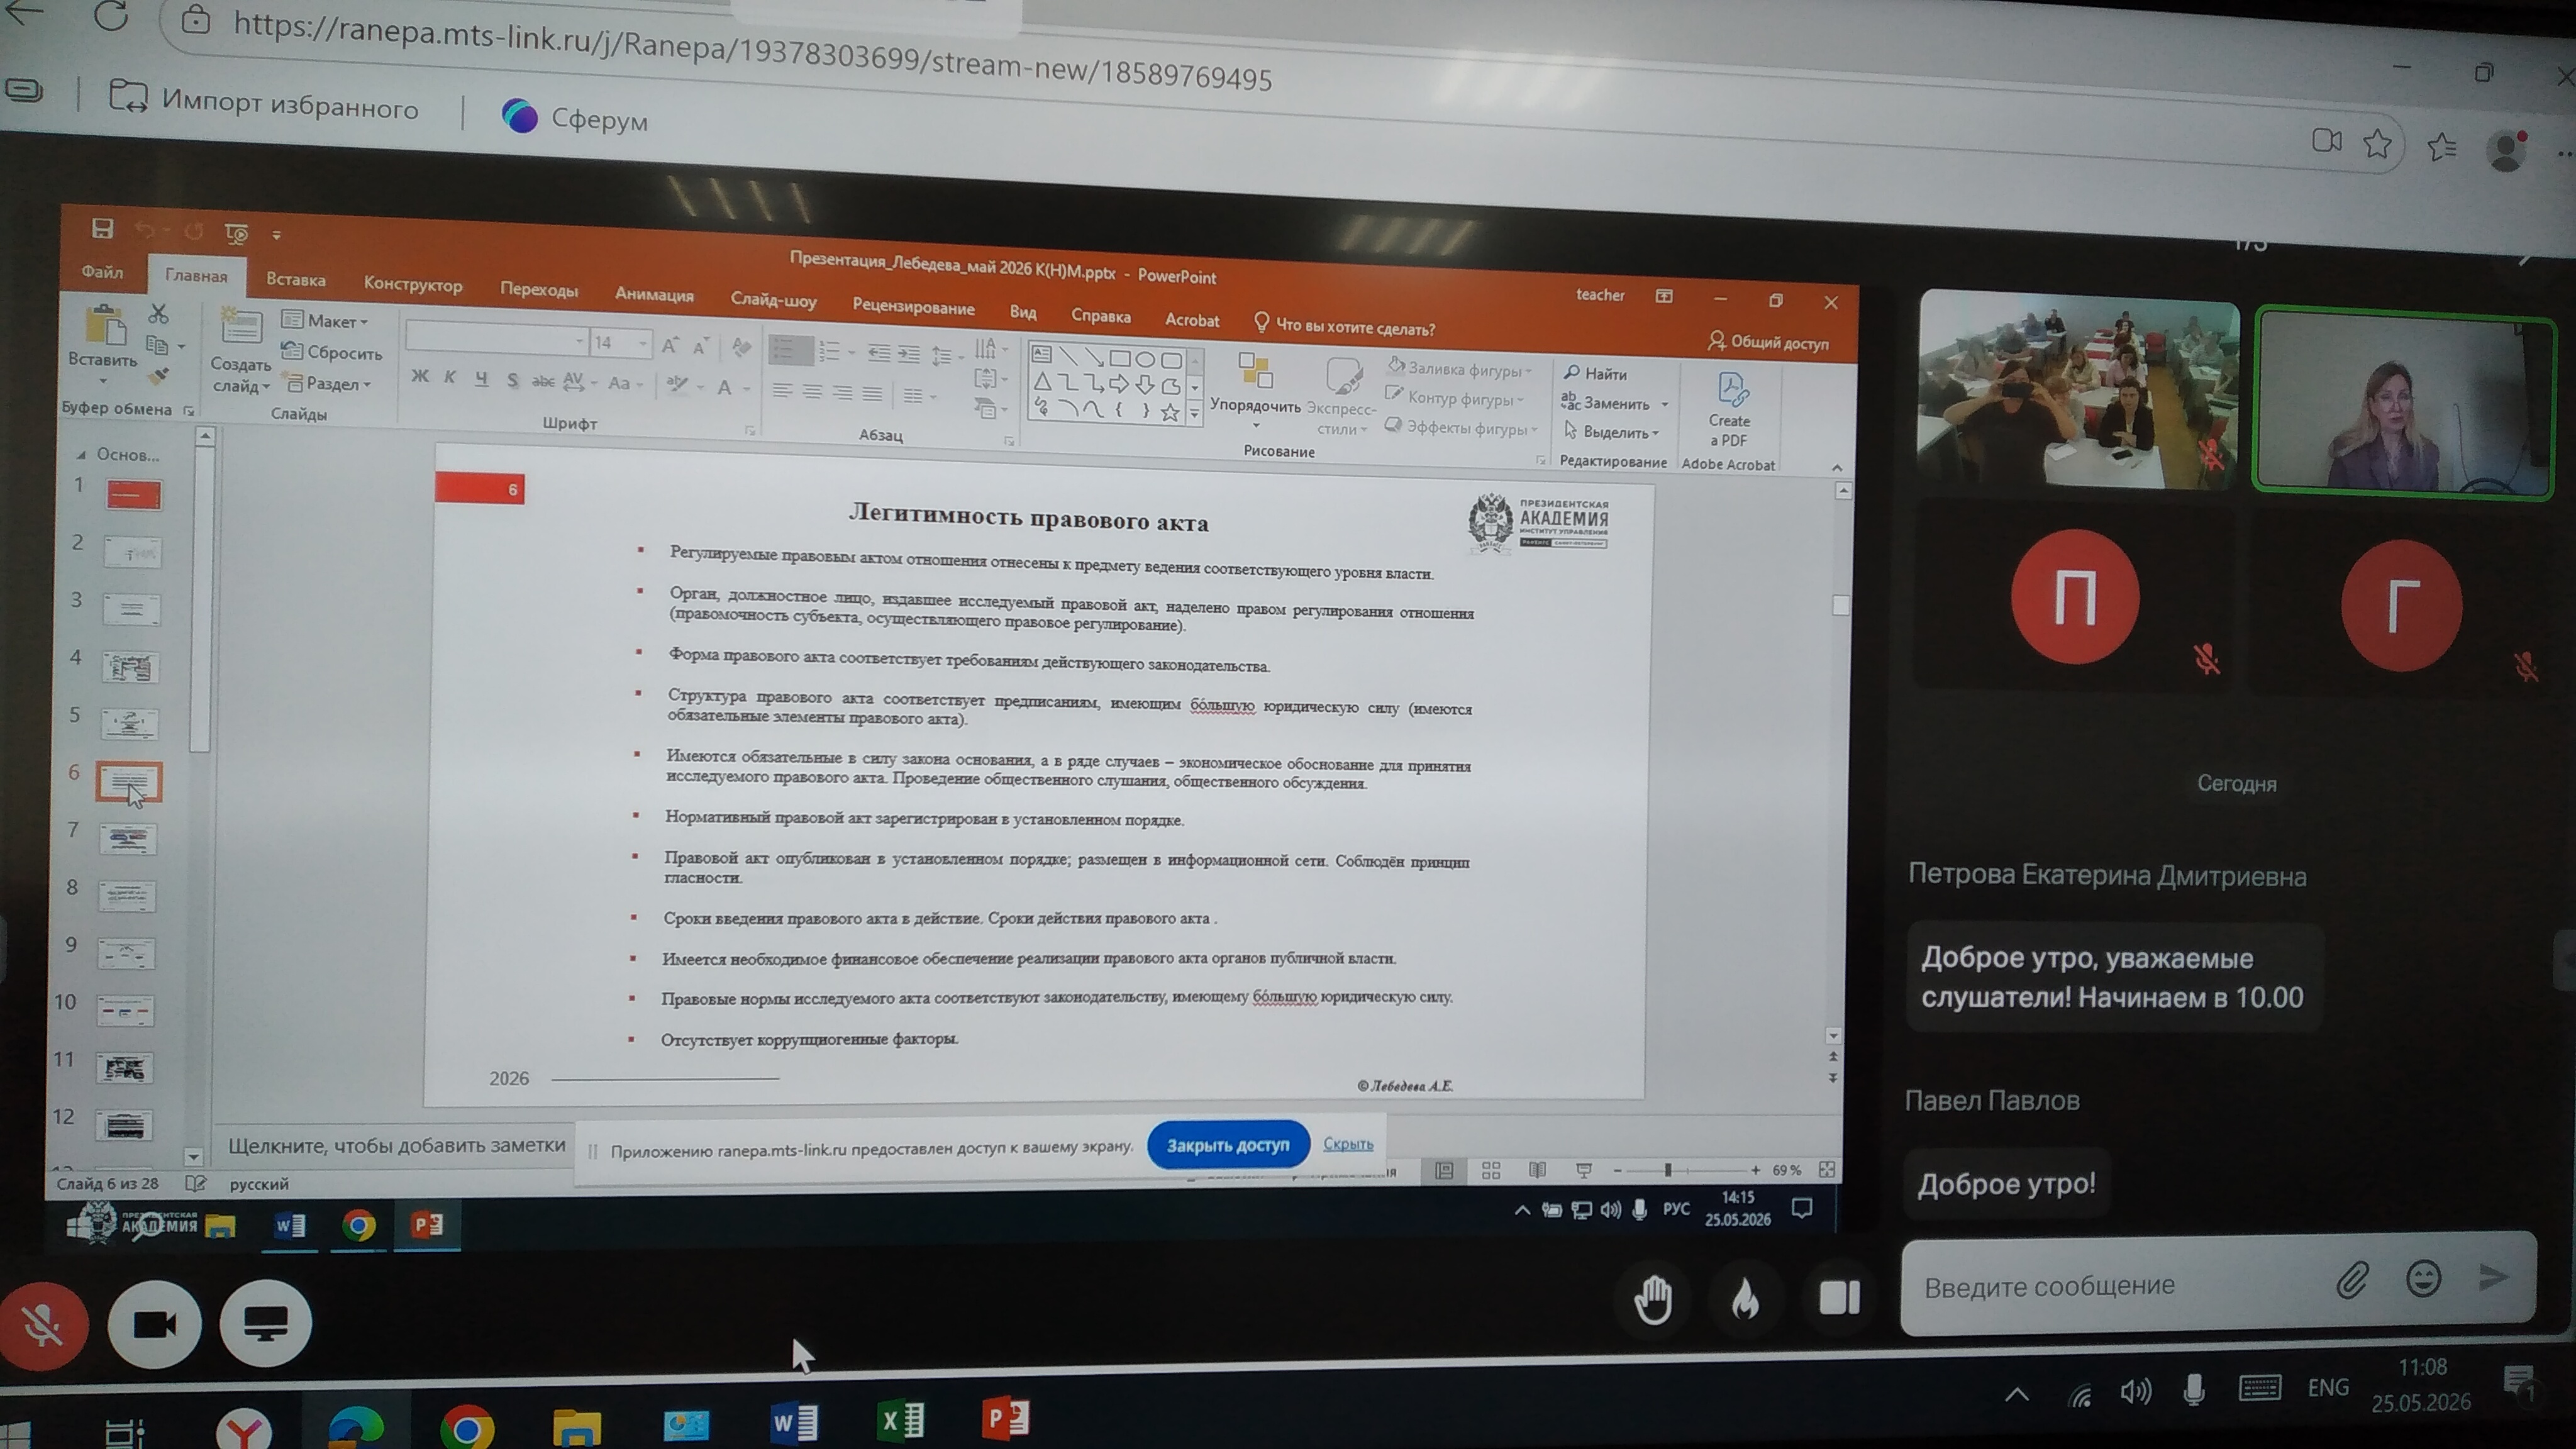Viewport: 2576px width, 1449px height.
Task: Click the Импорт избранного bookmark button
Action: 264,102
